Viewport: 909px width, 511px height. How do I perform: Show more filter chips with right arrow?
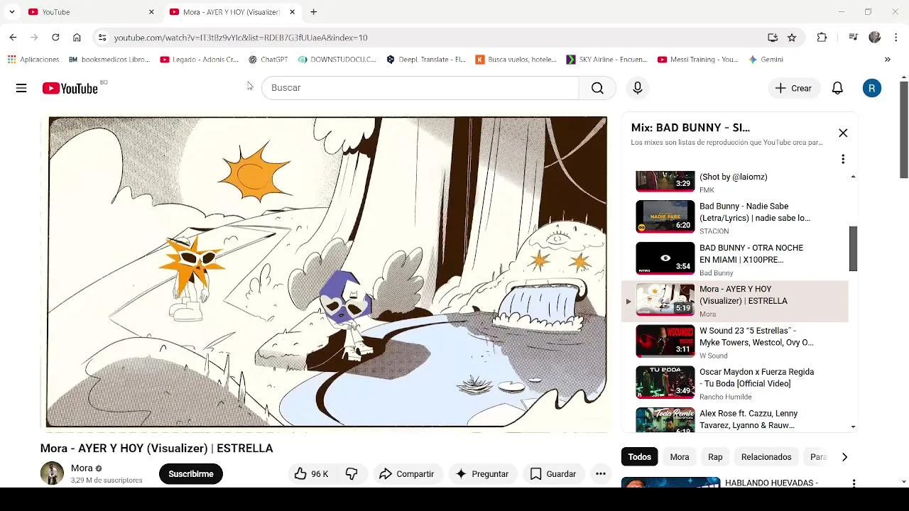(844, 457)
